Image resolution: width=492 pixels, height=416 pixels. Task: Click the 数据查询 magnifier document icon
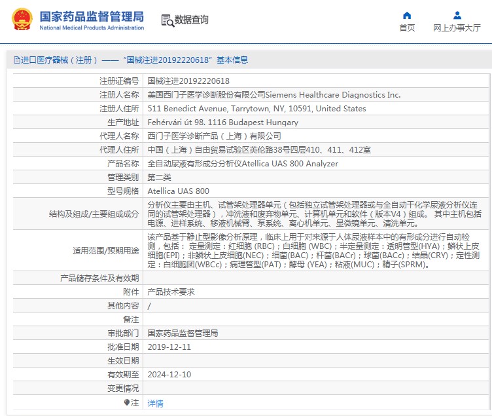tap(167, 21)
